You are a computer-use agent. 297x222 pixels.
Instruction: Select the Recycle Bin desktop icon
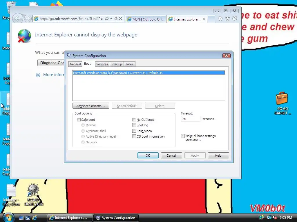(8, 10)
